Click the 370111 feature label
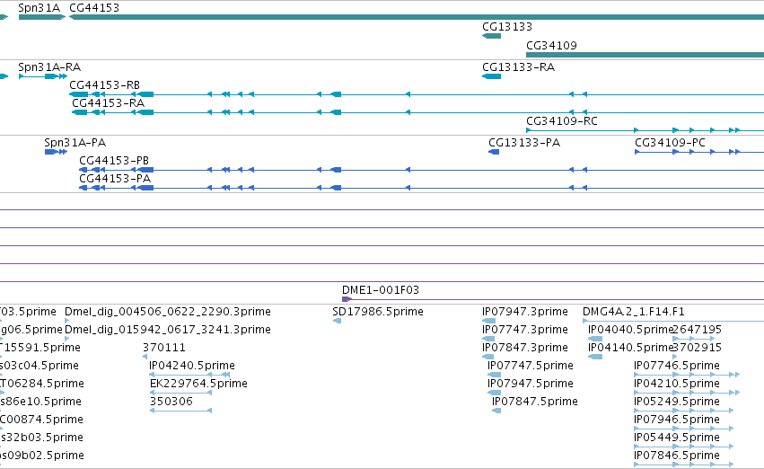The width and height of the screenshot is (764, 469). (164, 348)
